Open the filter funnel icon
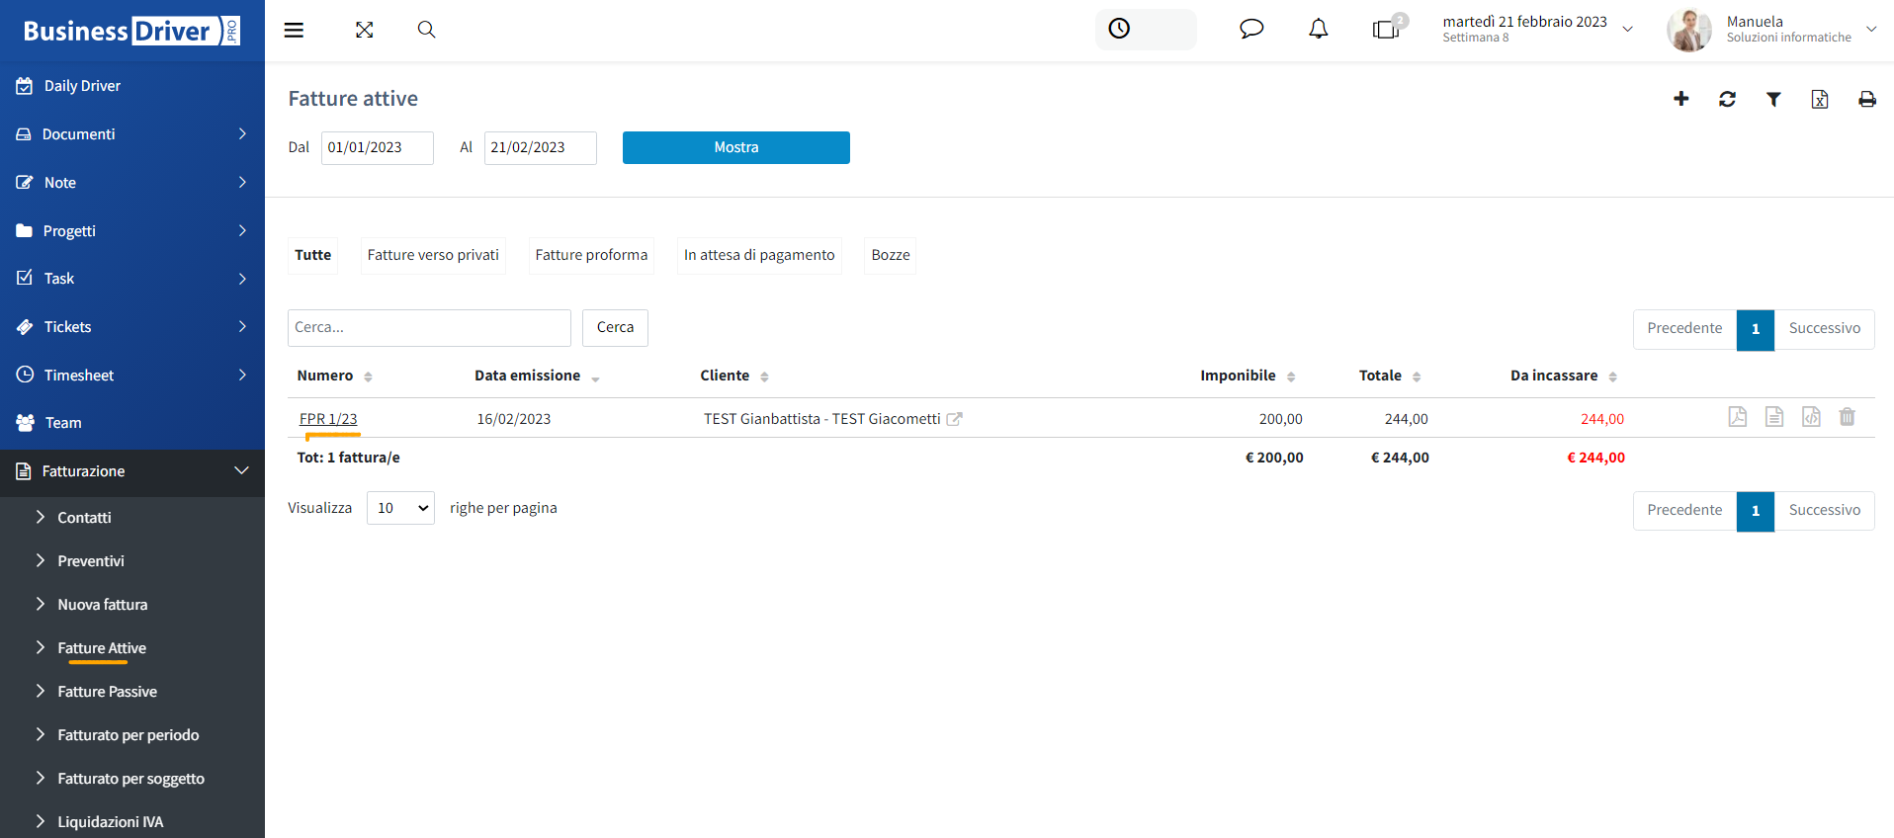The image size is (1894, 838). 1773,99
